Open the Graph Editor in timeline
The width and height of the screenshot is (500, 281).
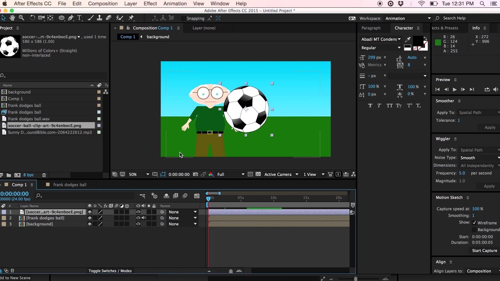coord(197,196)
